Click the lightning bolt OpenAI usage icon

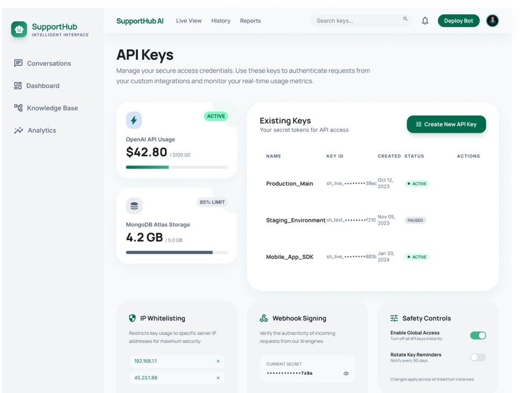click(134, 120)
